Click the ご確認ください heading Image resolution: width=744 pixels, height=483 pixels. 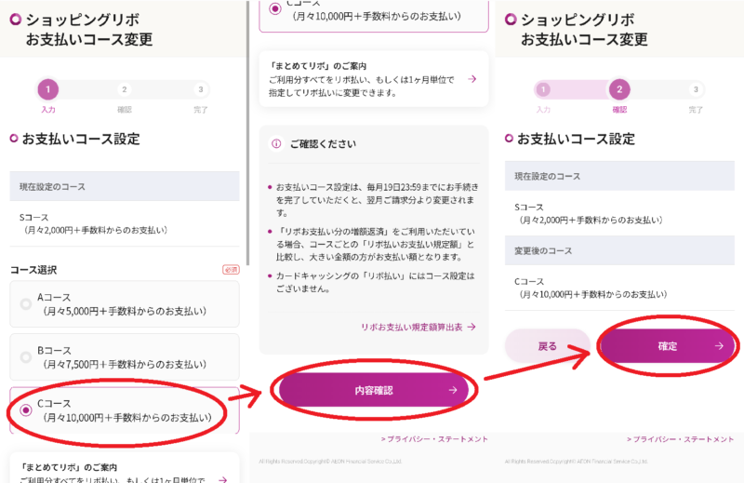[323, 144]
